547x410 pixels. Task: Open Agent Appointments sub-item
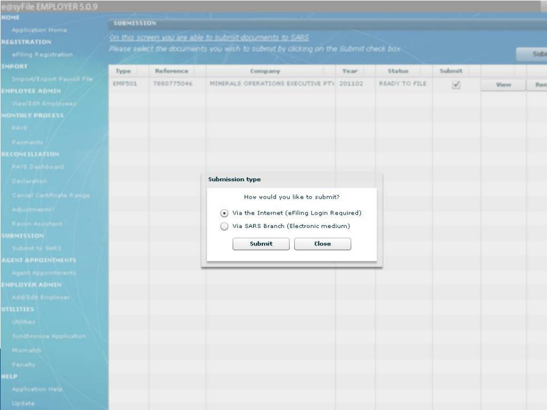coord(44,273)
